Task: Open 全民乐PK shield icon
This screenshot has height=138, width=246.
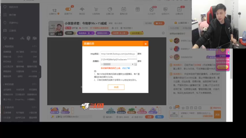Action: pos(165,9)
